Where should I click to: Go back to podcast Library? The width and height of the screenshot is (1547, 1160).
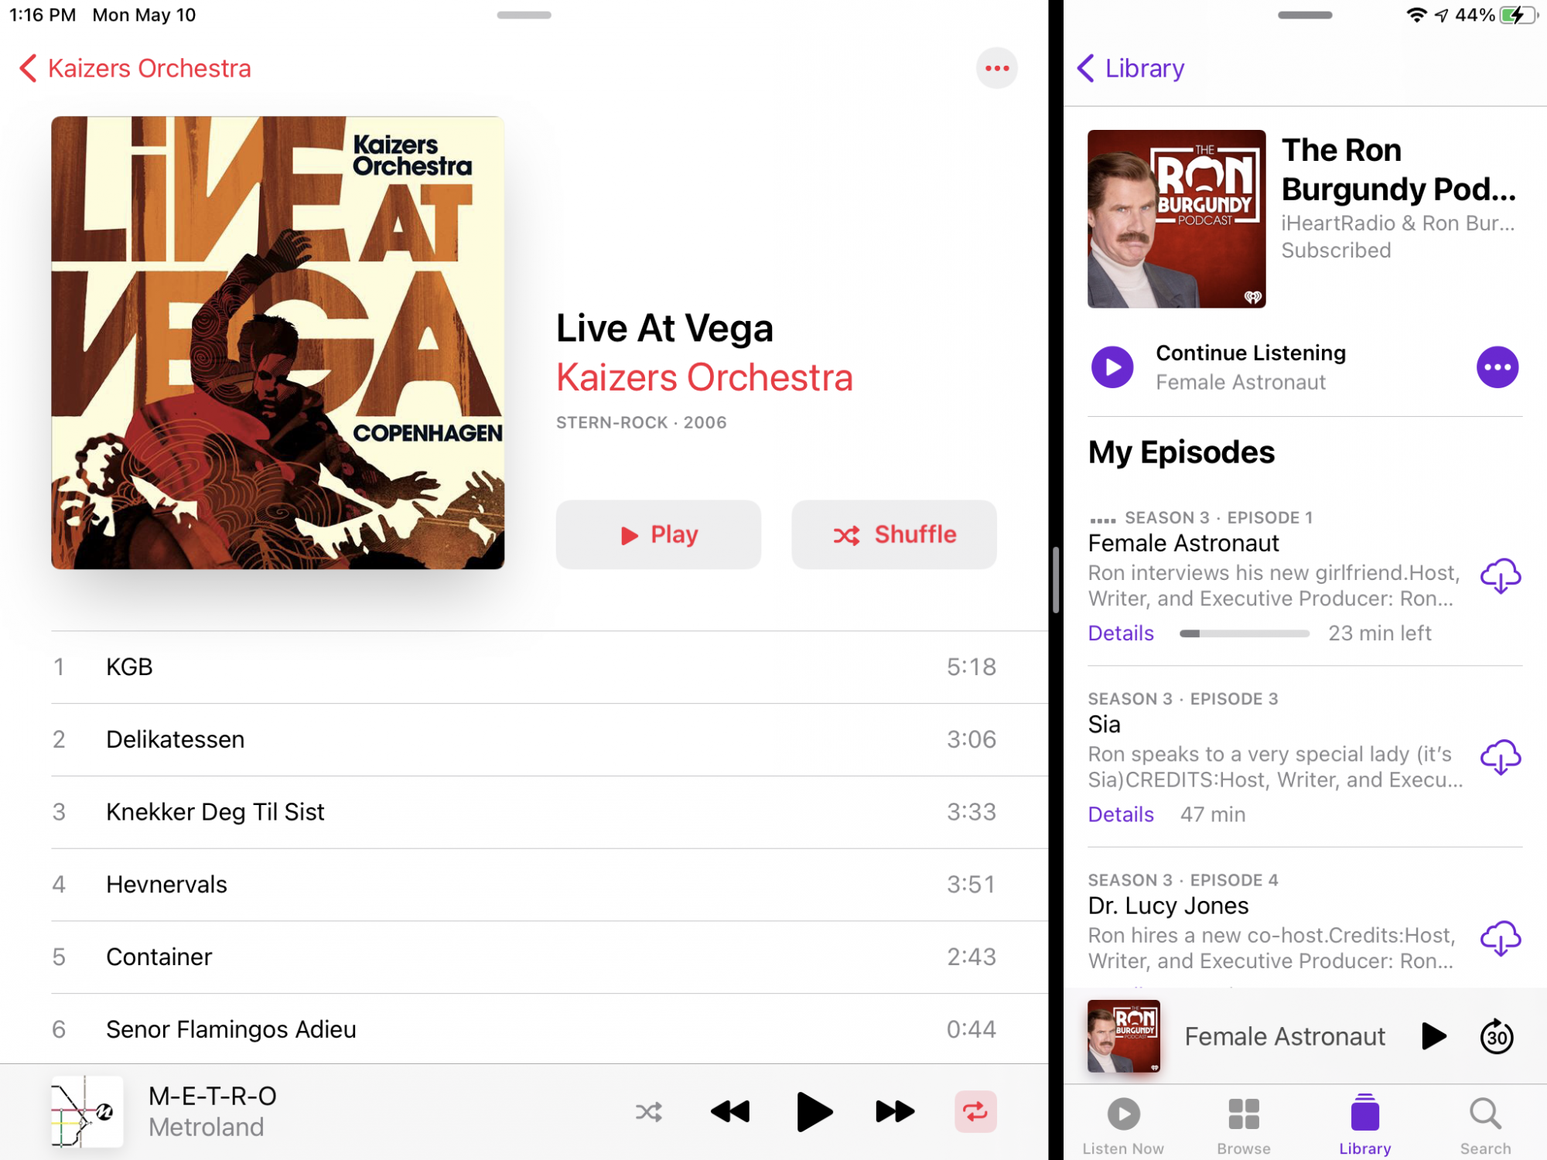pos(1130,68)
